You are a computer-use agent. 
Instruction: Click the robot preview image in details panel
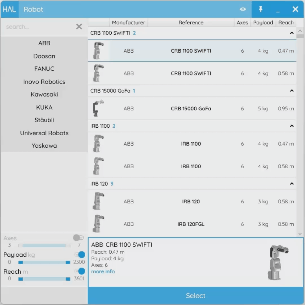click(278, 262)
